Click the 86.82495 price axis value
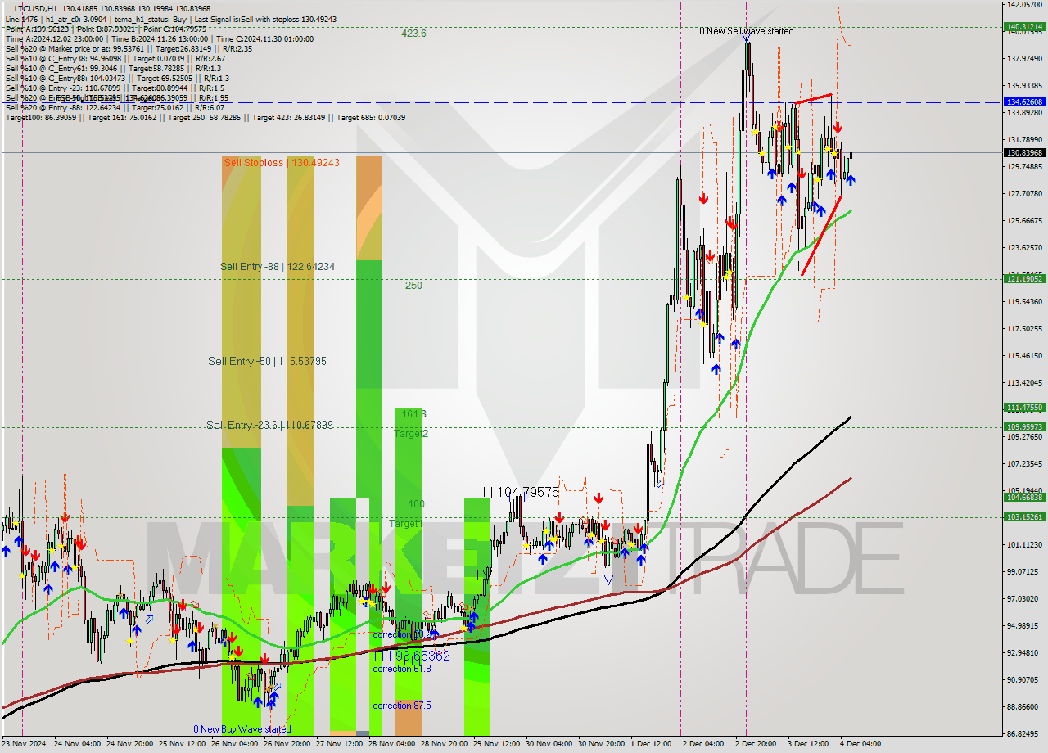The image size is (1048, 753). point(1024,734)
